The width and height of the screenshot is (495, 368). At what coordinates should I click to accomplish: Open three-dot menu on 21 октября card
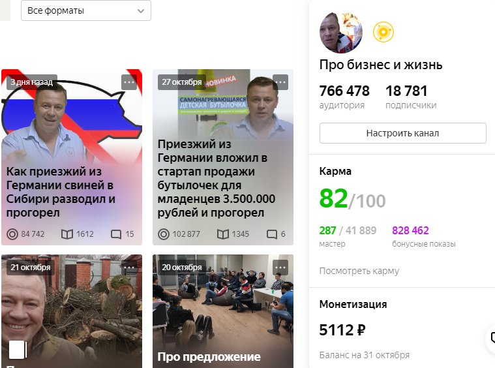point(128,268)
